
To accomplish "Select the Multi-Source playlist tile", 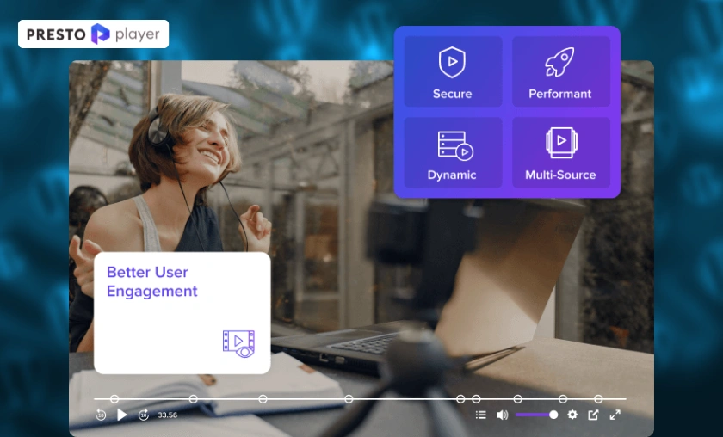I will 560,152.
